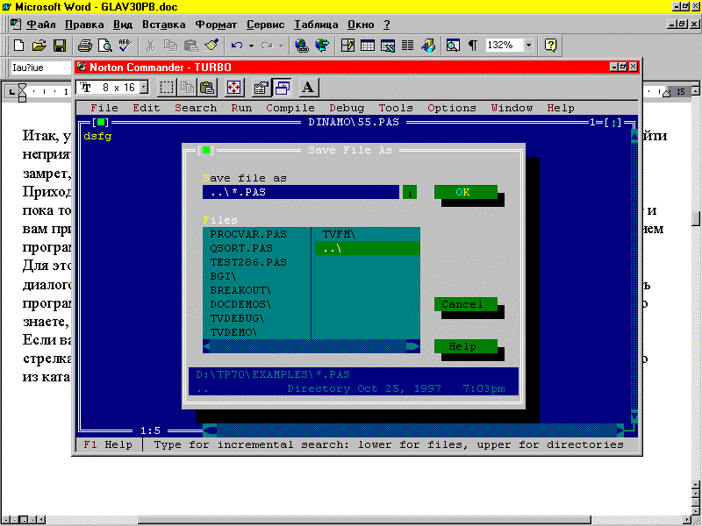The height and width of the screenshot is (526, 702).
Task: Open the zoom 132% dropdown
Action: coord(529,46)
